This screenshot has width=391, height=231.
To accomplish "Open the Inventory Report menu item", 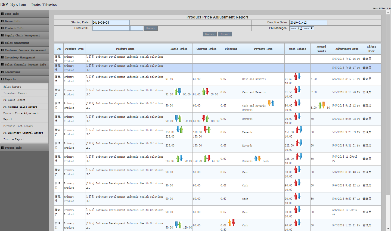I will pos(15,93).
